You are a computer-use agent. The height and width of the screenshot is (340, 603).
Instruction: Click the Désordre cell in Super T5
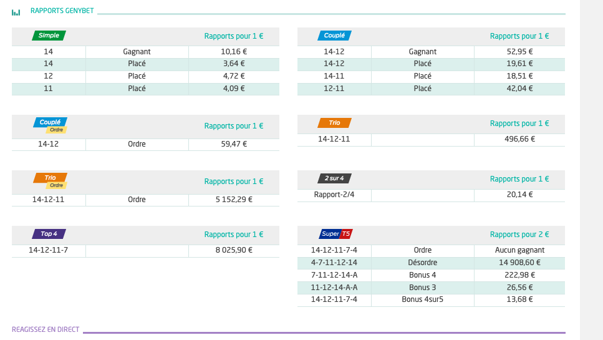point(422,262)
